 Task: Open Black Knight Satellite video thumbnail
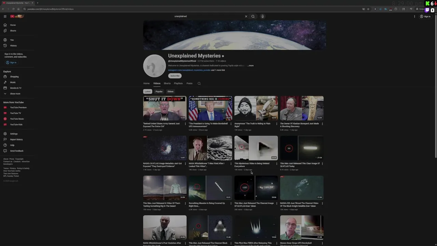tap(302, 188)
